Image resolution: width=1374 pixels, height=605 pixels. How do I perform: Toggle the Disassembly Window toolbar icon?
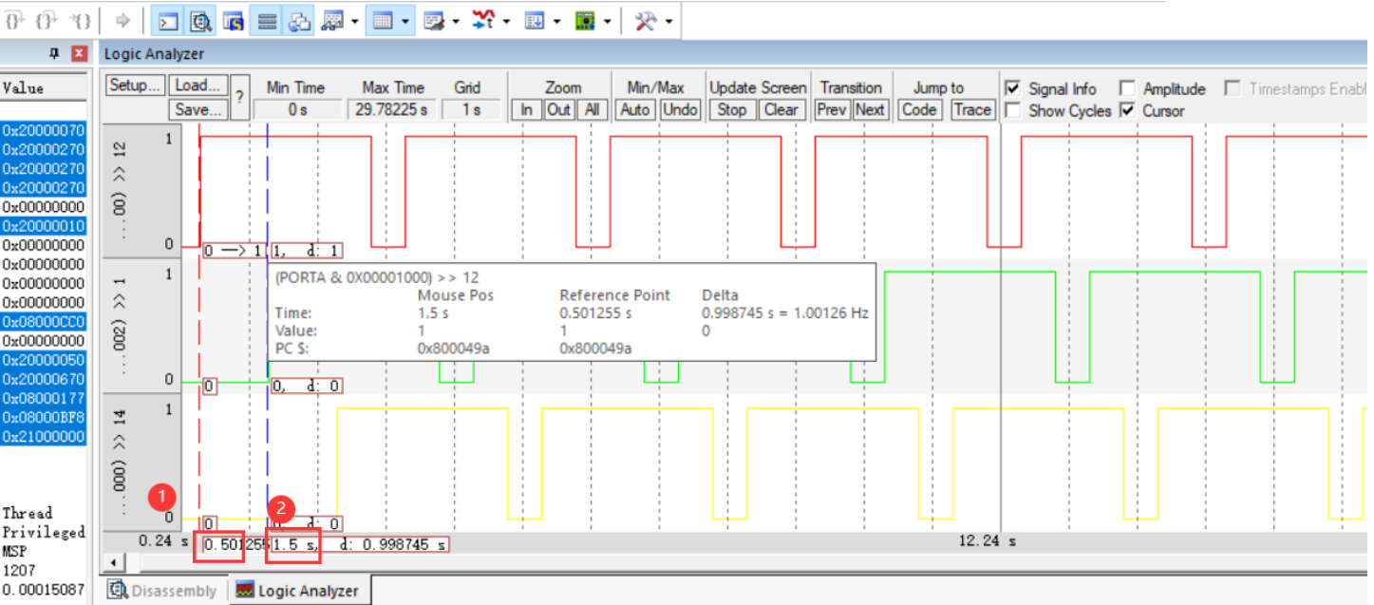[200, 21]
